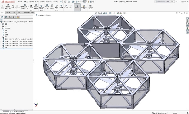
Task: Click the Zoom to Fit magnifier icon
Action: click(x=96, y=13)
